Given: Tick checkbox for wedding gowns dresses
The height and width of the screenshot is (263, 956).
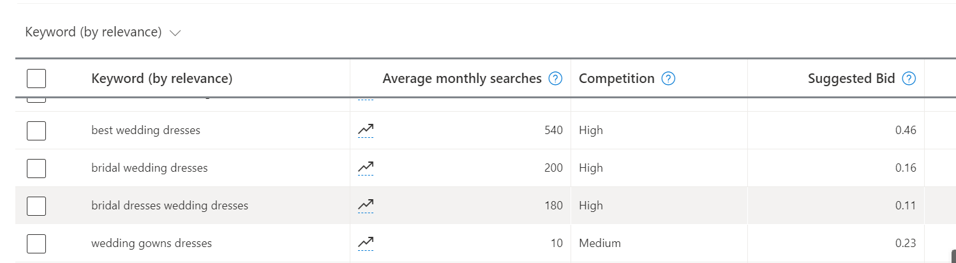Looking at the screenshot, I should coord(36,244).
